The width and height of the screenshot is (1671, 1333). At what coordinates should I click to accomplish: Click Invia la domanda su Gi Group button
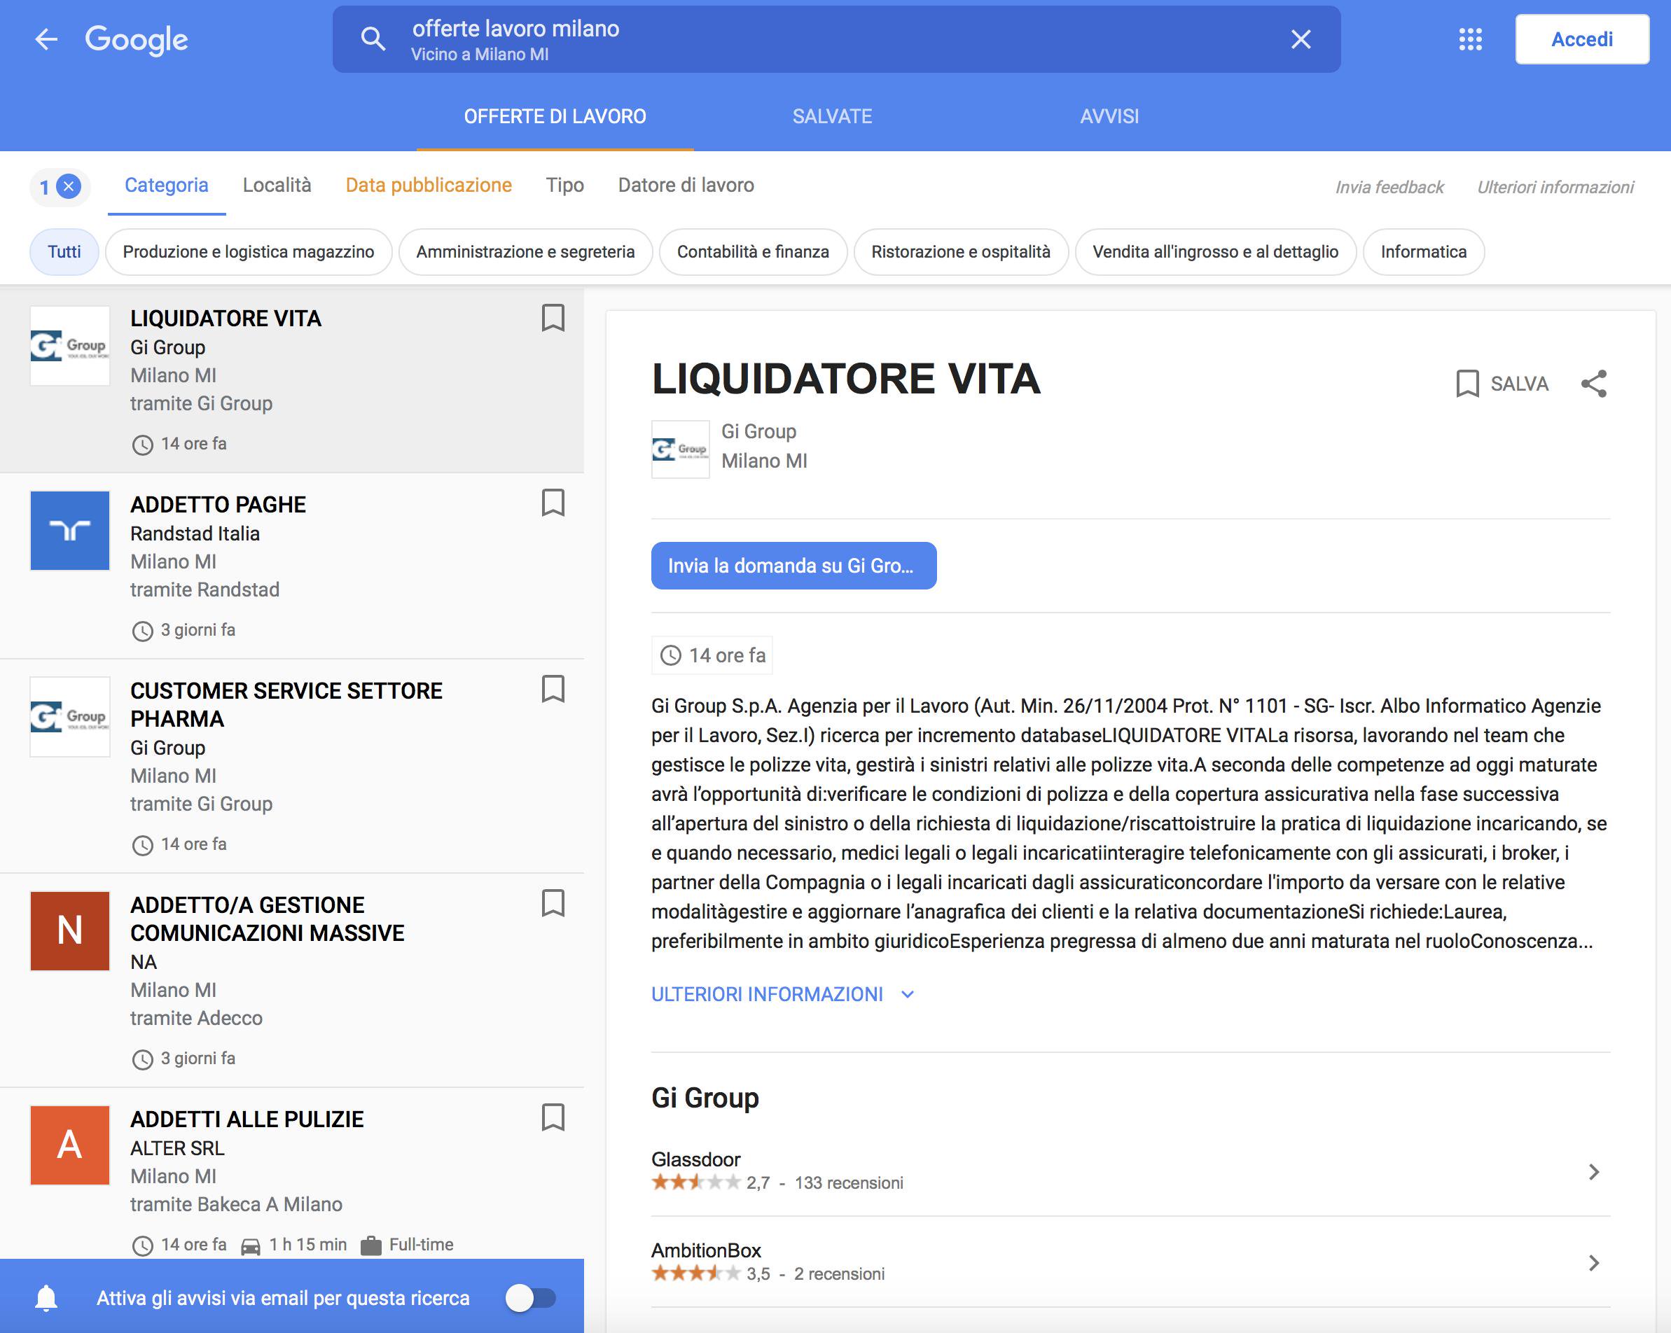click(x=793, y=566)
